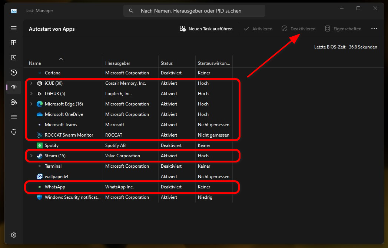388x248 pixels.
Task: Click the Valve Corporation publisher cell
Action: (x=123, y=156)
